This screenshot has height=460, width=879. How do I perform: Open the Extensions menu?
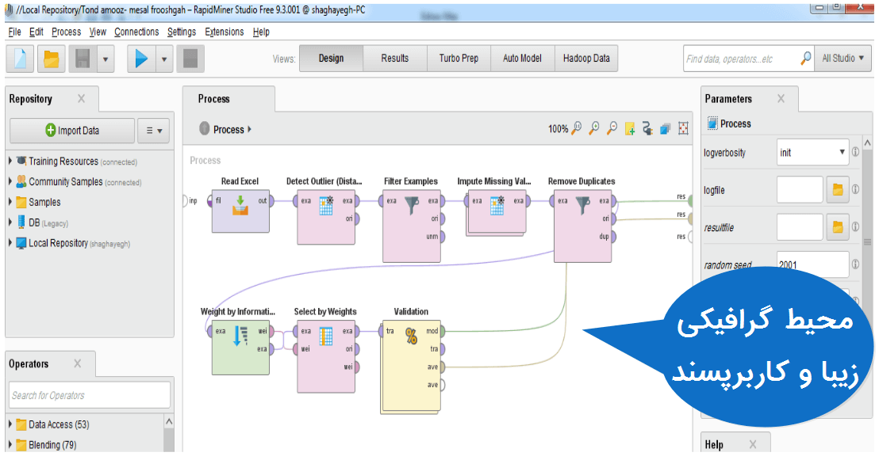coord(225,32)
